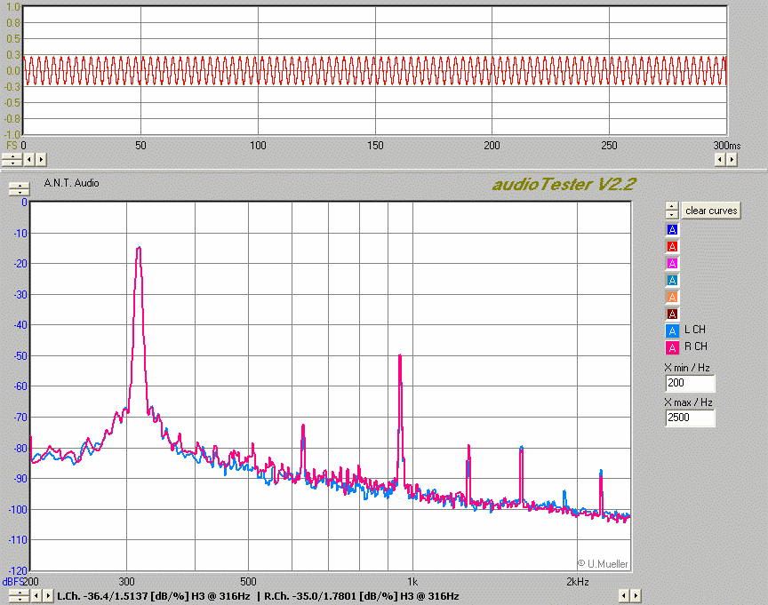
Task: Click the red curve A memory icon
Action: point(672,247)
